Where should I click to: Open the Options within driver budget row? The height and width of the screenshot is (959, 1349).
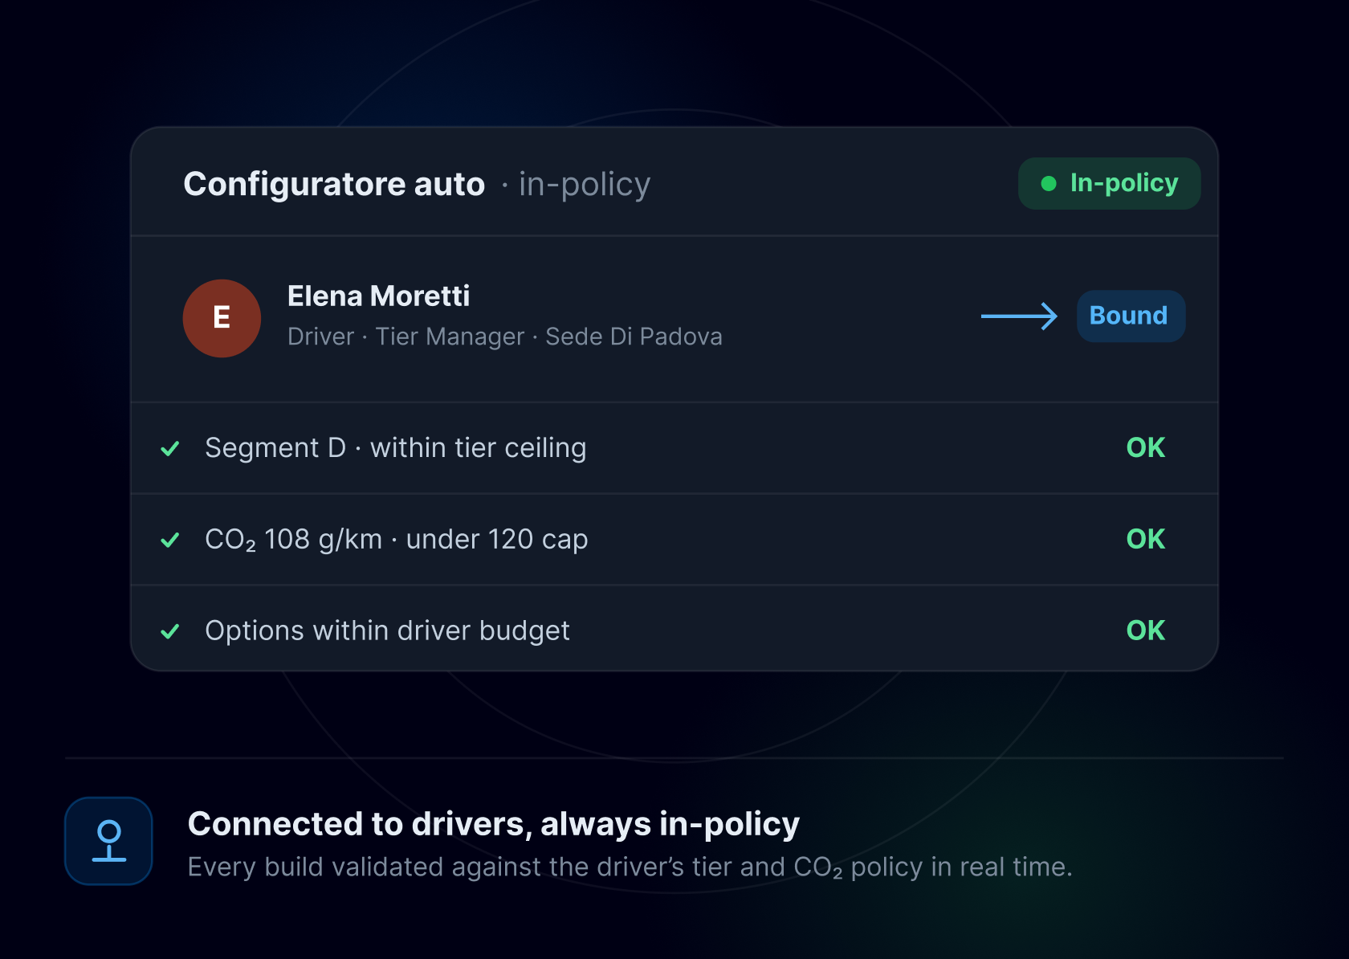pos(674,629)
